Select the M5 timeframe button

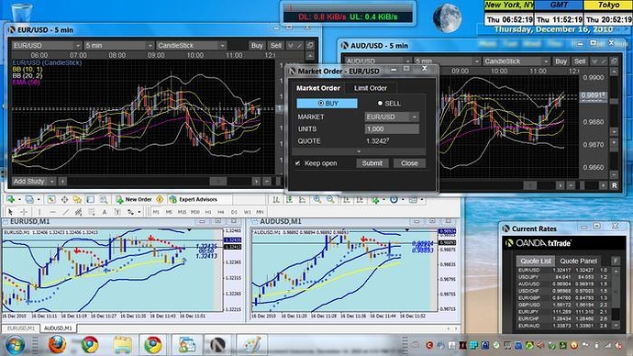coord(169,212)
